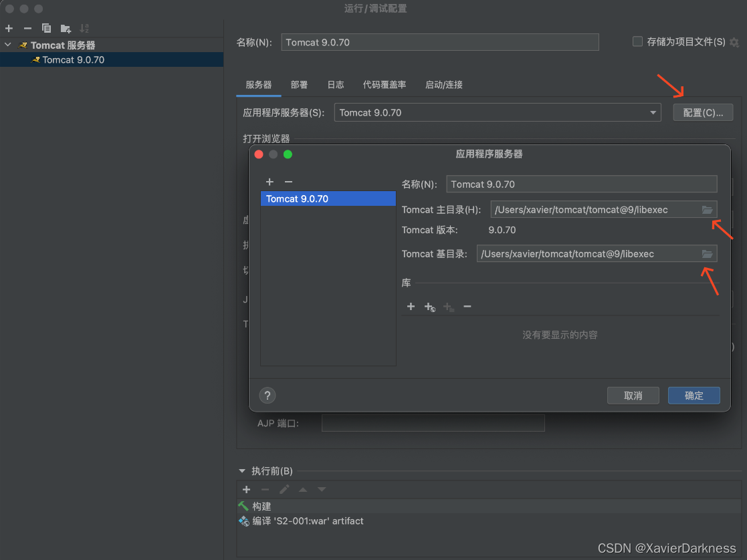Click the 名称 field in run configuration window
The image size is (747, 560).
click(x=440, y=42)
